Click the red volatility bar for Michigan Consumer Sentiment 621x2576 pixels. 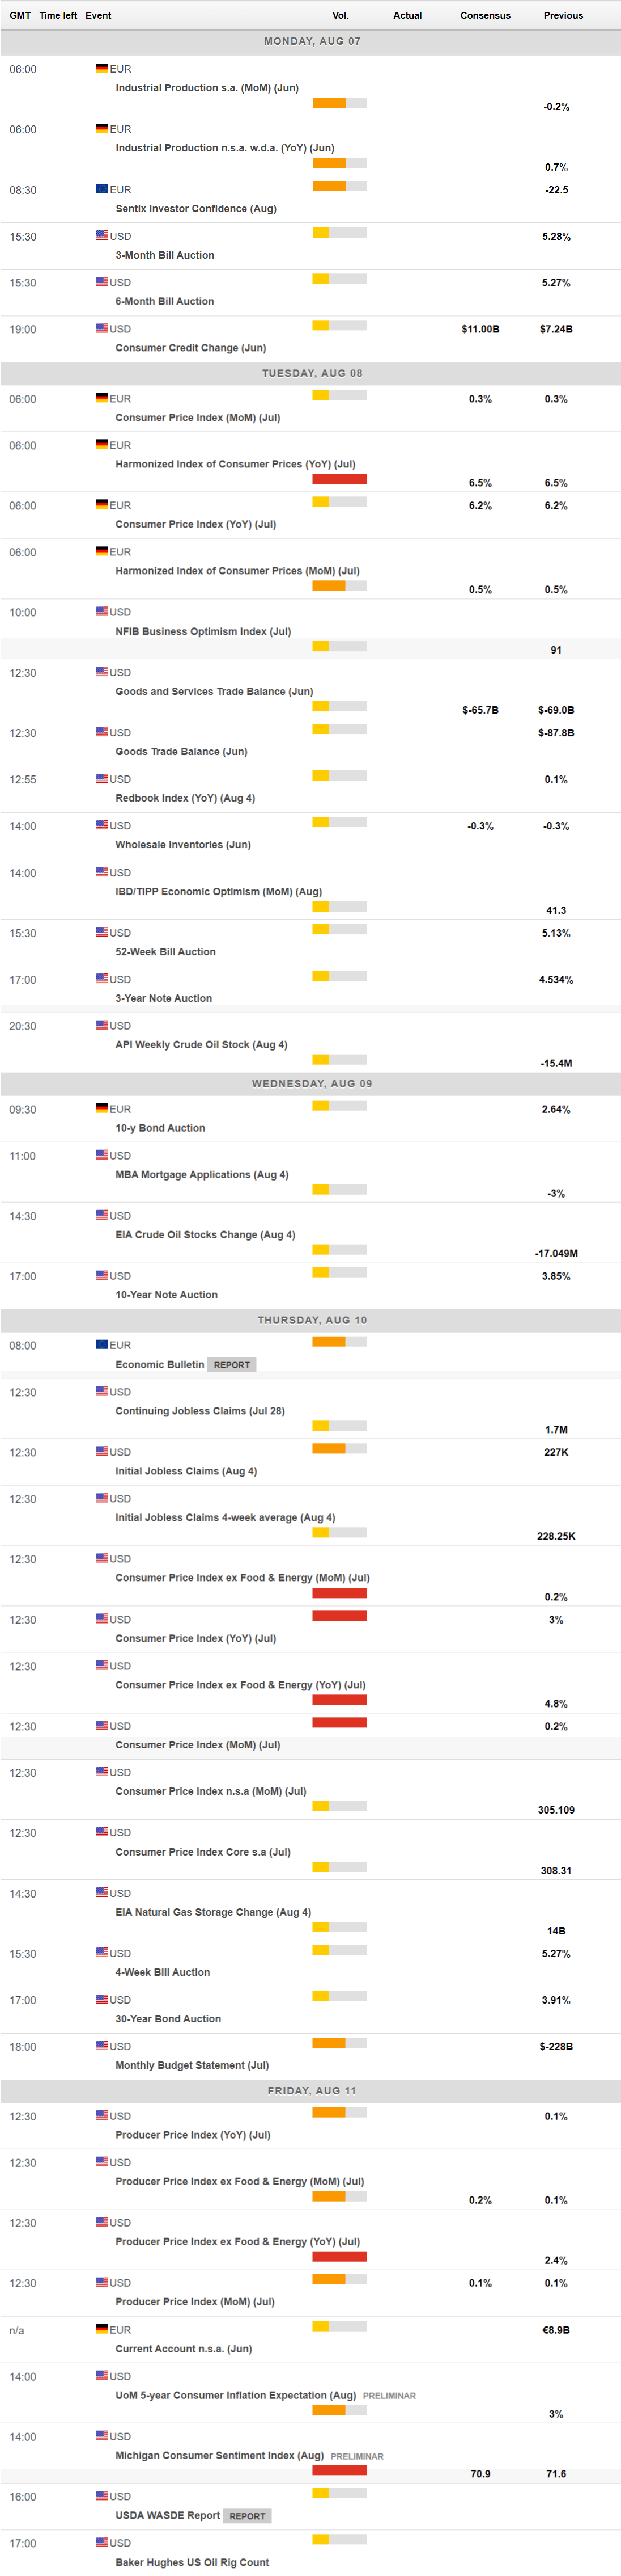[x=339, y=2469]
